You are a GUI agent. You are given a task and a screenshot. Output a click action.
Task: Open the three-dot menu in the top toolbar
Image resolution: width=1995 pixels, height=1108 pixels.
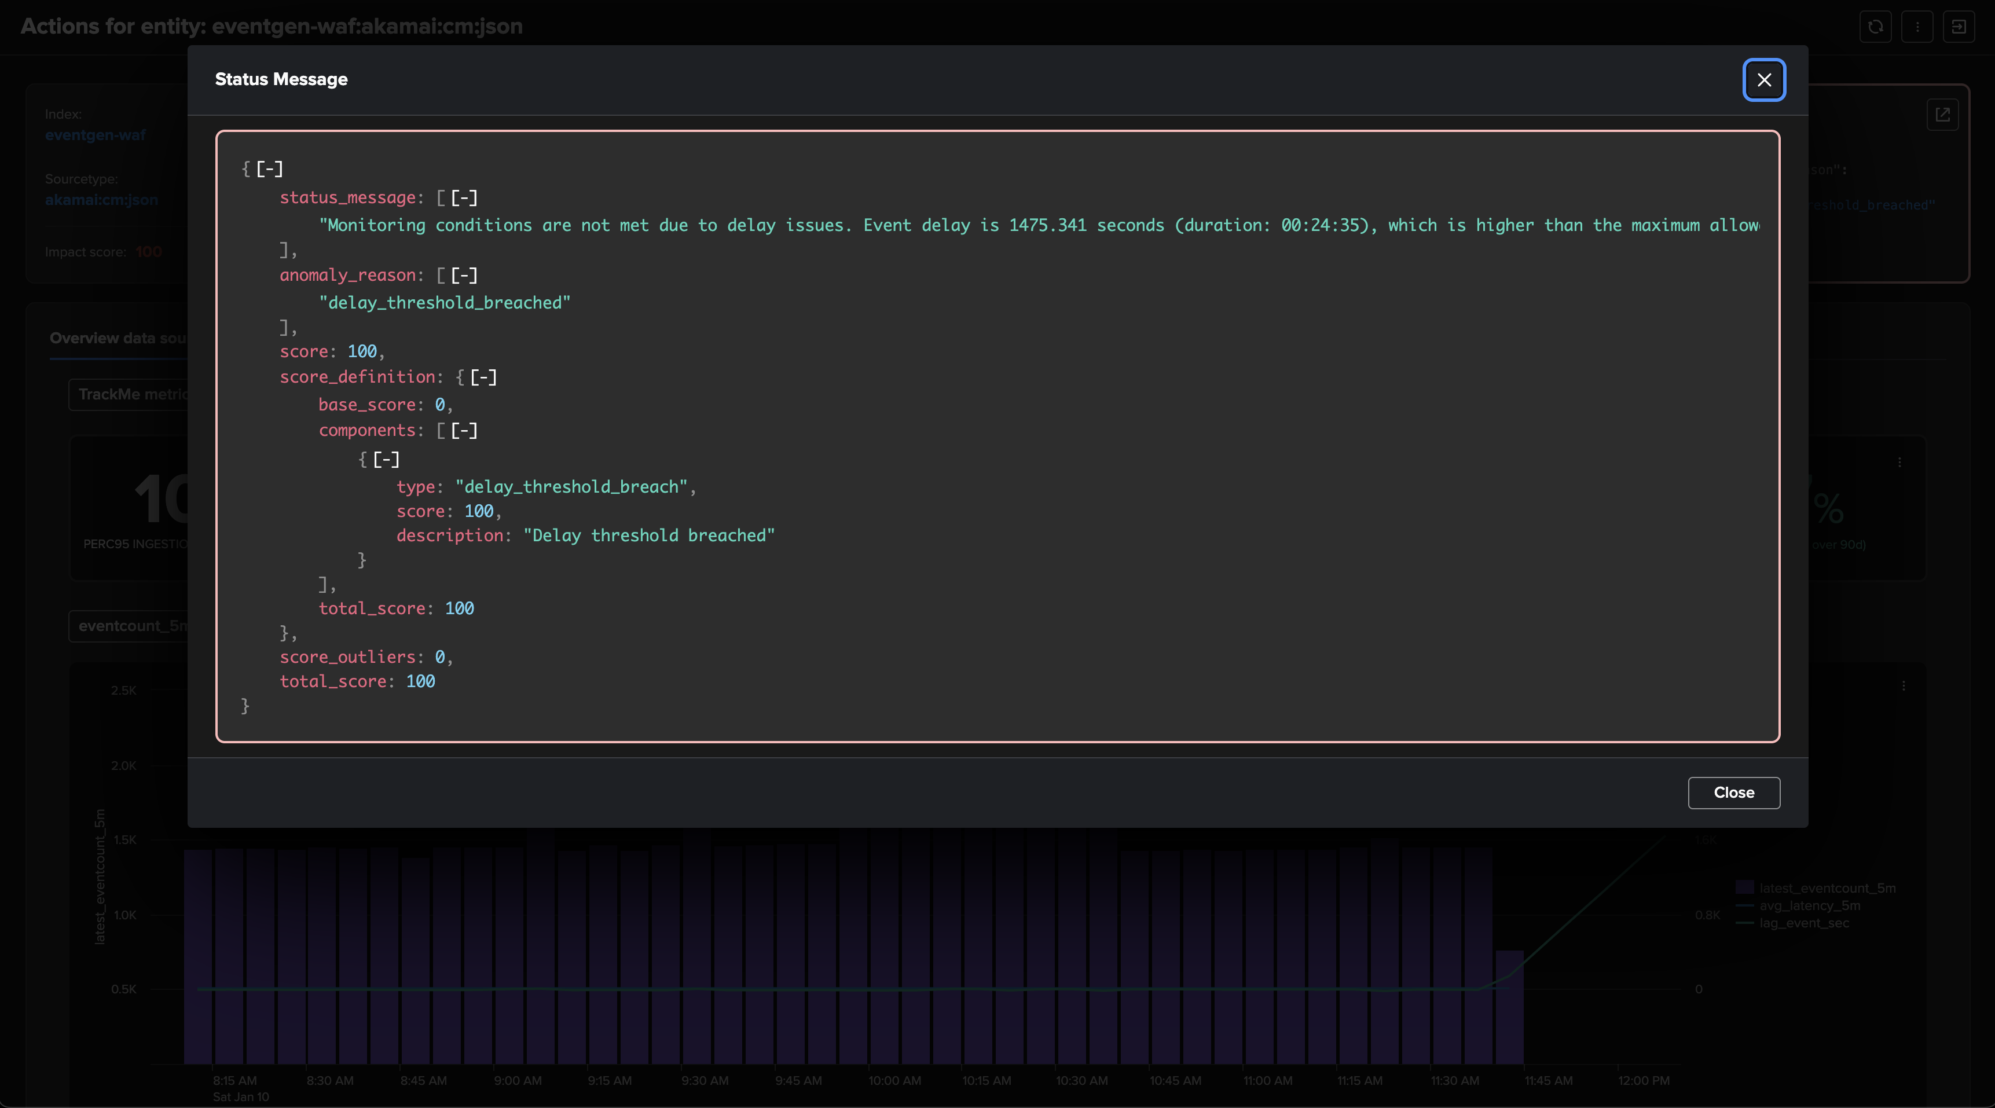(x=1919, y=26)
